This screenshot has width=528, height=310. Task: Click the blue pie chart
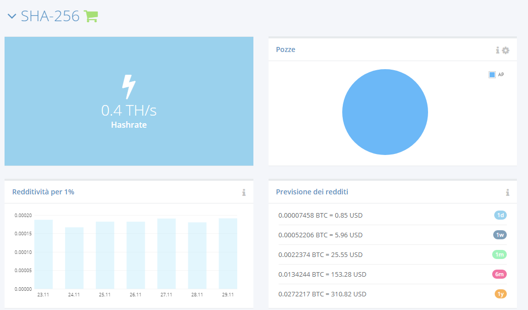(385, 112)
